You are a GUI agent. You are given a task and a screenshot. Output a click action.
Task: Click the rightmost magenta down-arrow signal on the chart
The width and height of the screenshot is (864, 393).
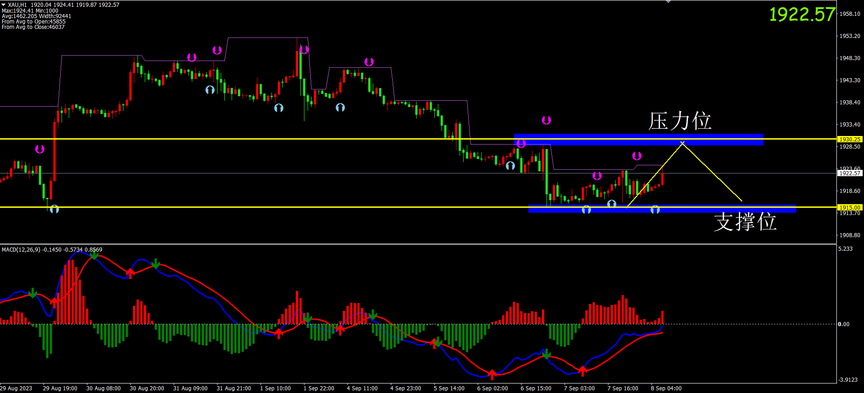(637, 156)
